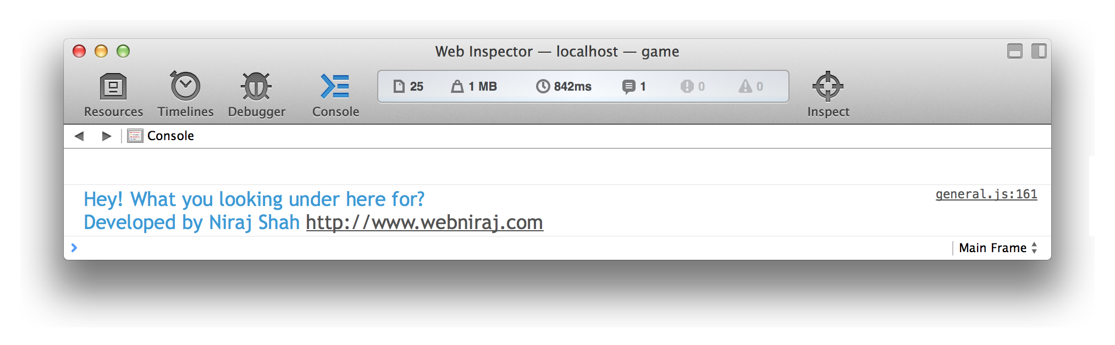This screenshot has height=345, width=1115.
Task: Open the Debugger bug icon
Action: click(256, 86)
